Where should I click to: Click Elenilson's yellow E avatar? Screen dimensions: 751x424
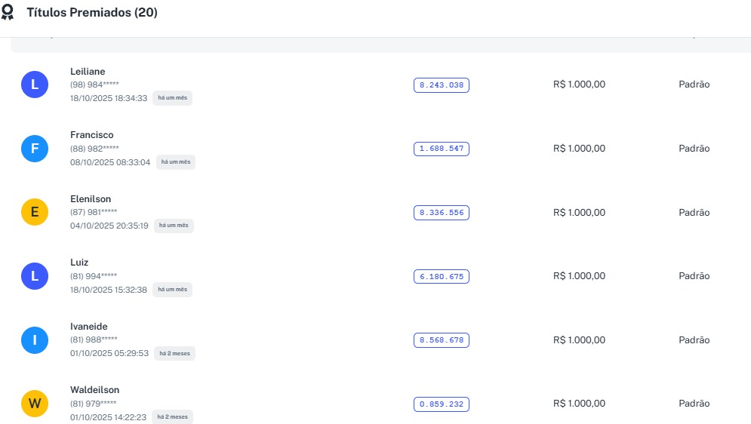click(x=35, y=212)
